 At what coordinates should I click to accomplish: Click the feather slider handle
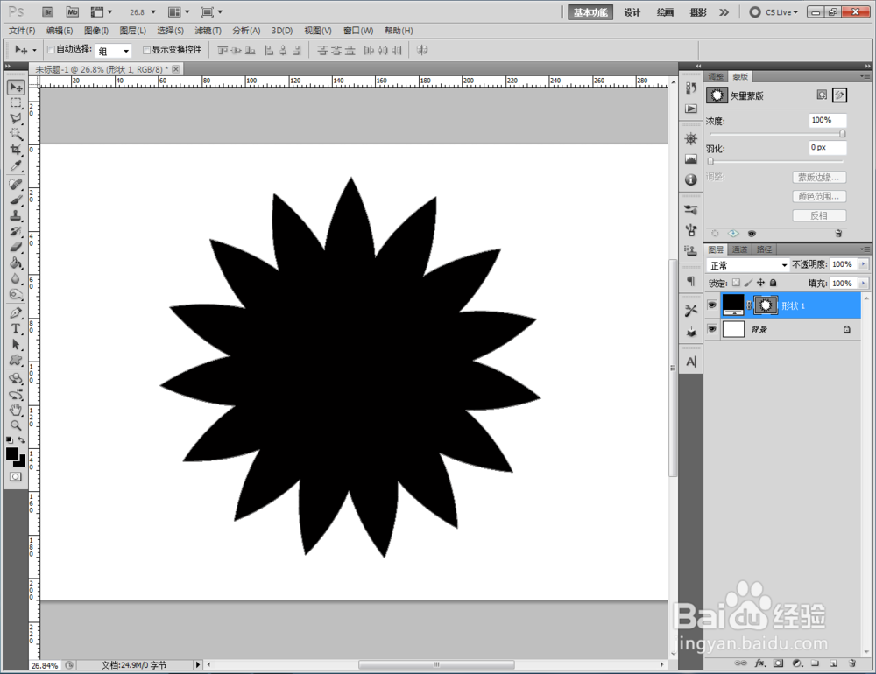point(710,161)
